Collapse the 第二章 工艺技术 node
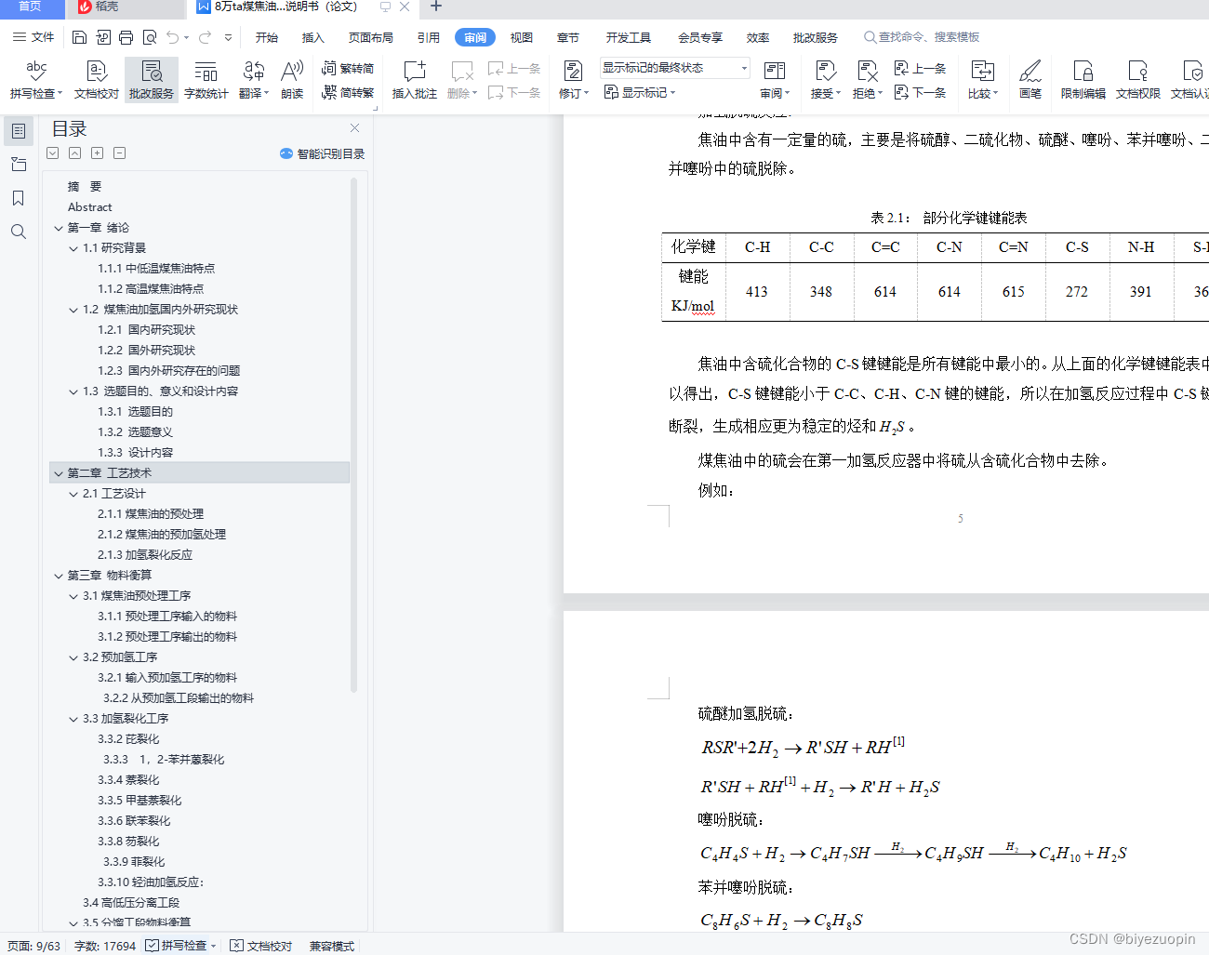Image resolution: width=1209 pixels, height=955 pixels. click(x=59, y=473)
